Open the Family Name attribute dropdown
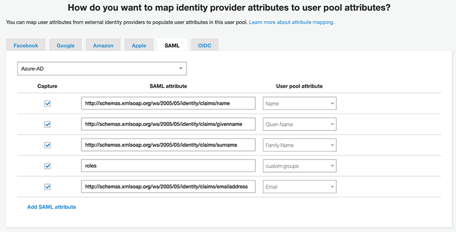 pos(299,145)
